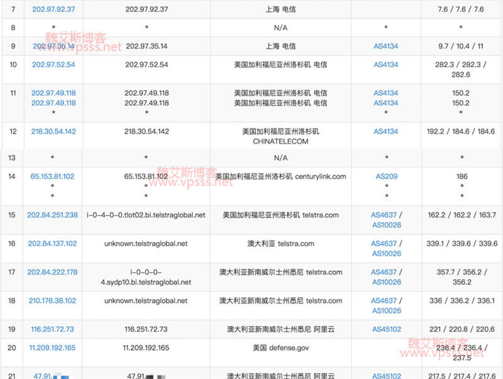The image size is (503, 379).
Task: Click the AS209 autonomous system link
Action: [x=385, y=177]
